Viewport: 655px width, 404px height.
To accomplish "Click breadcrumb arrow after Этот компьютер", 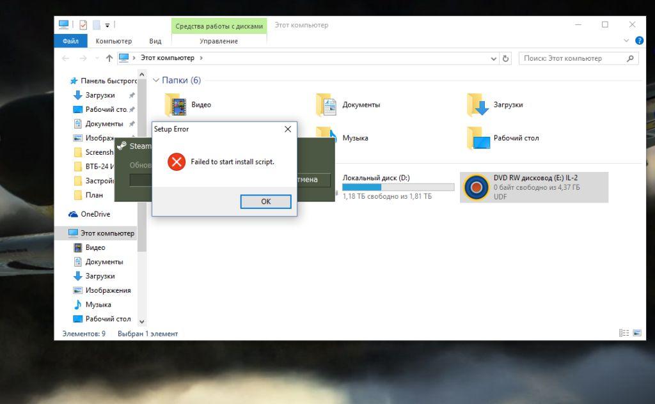I will coord(201,58).
